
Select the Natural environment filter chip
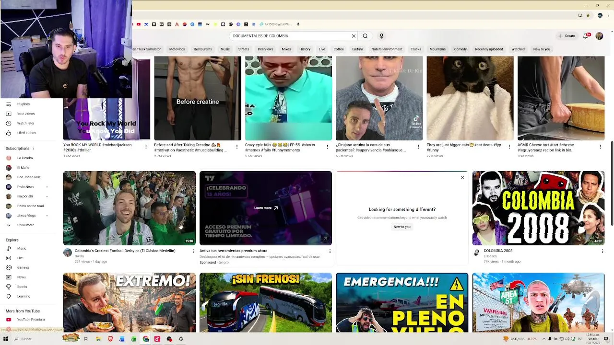click(387, 49)
